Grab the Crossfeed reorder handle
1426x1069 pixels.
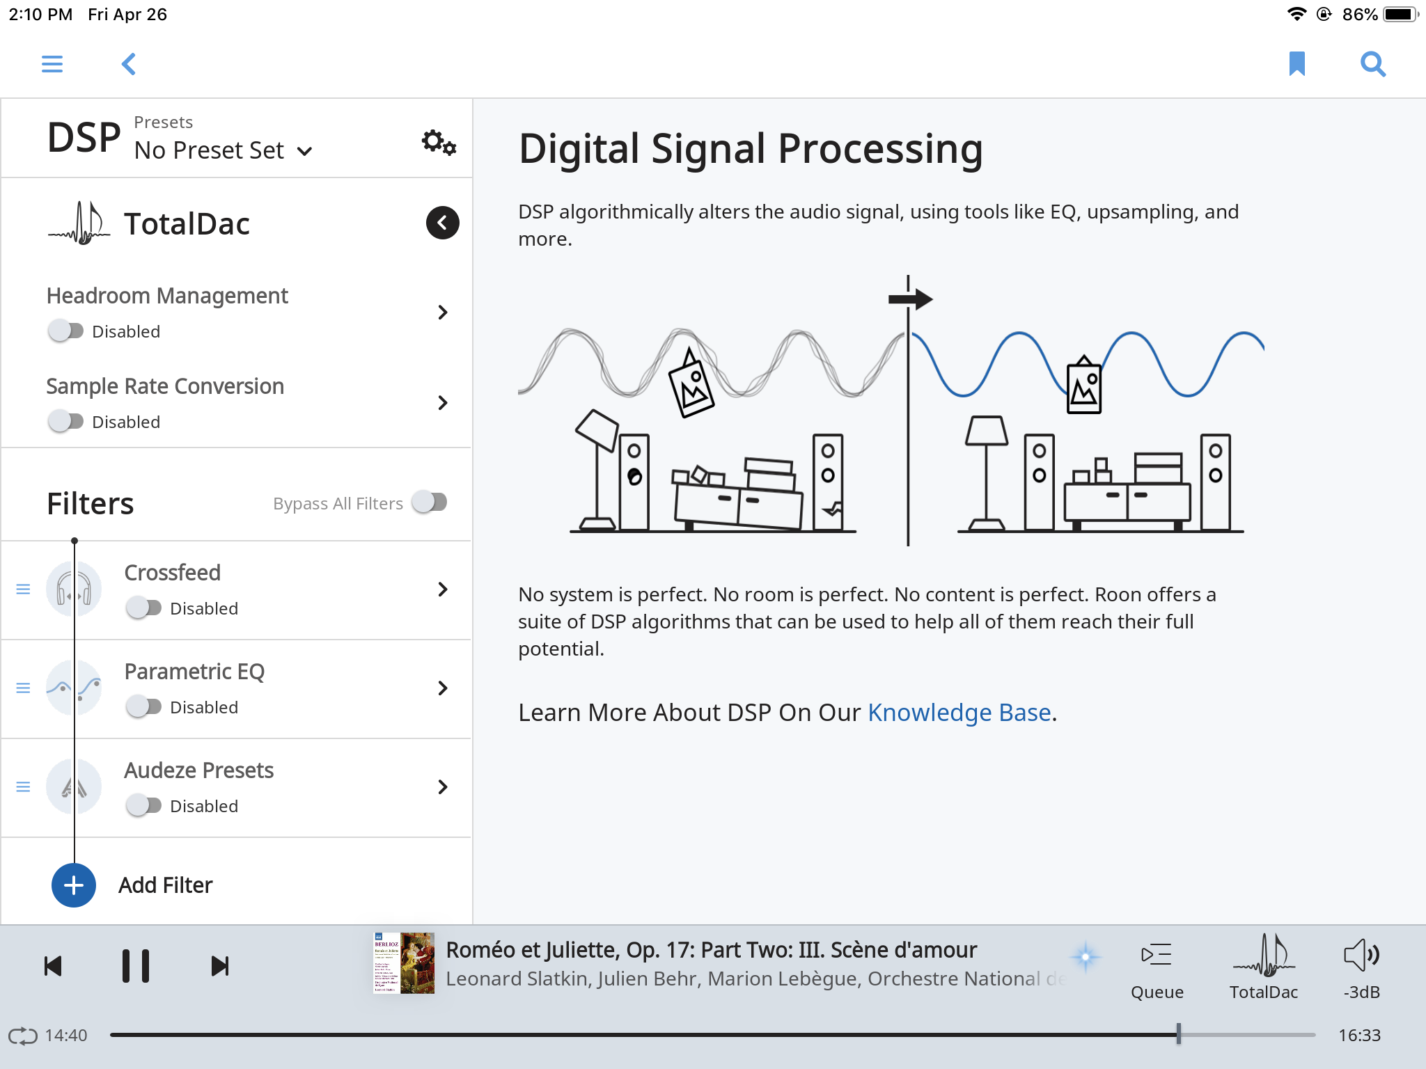click(23, 589)
